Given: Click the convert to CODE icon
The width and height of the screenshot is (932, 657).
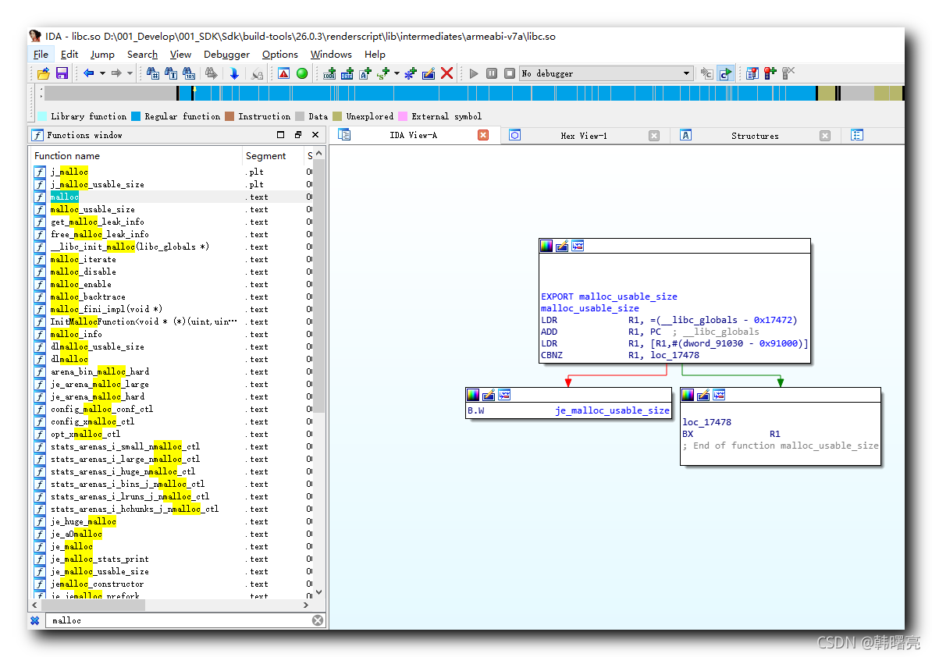Looking at the screenshot, I should point(330,73).
